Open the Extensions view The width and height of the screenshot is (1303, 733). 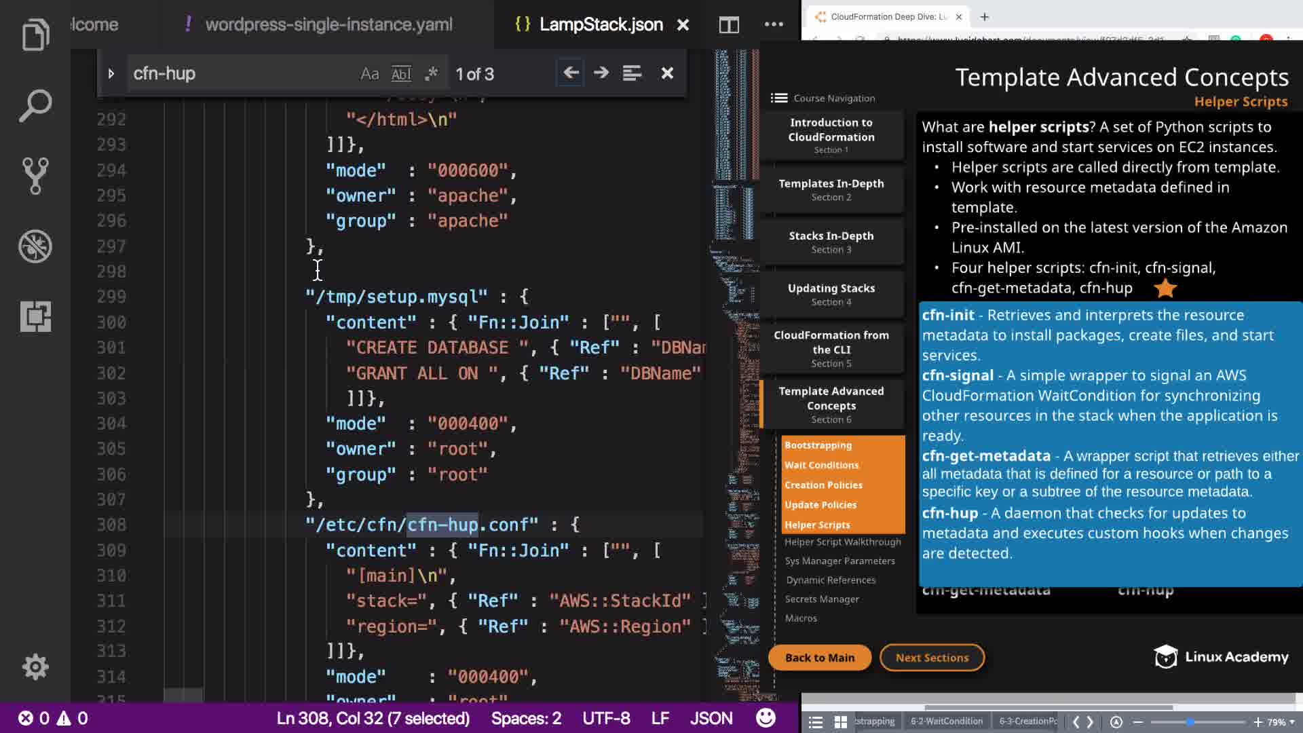tap(35, 317)
